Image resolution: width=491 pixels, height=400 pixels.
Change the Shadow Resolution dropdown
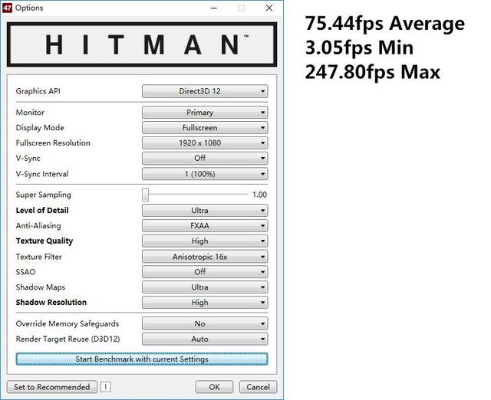coord(205,303)
